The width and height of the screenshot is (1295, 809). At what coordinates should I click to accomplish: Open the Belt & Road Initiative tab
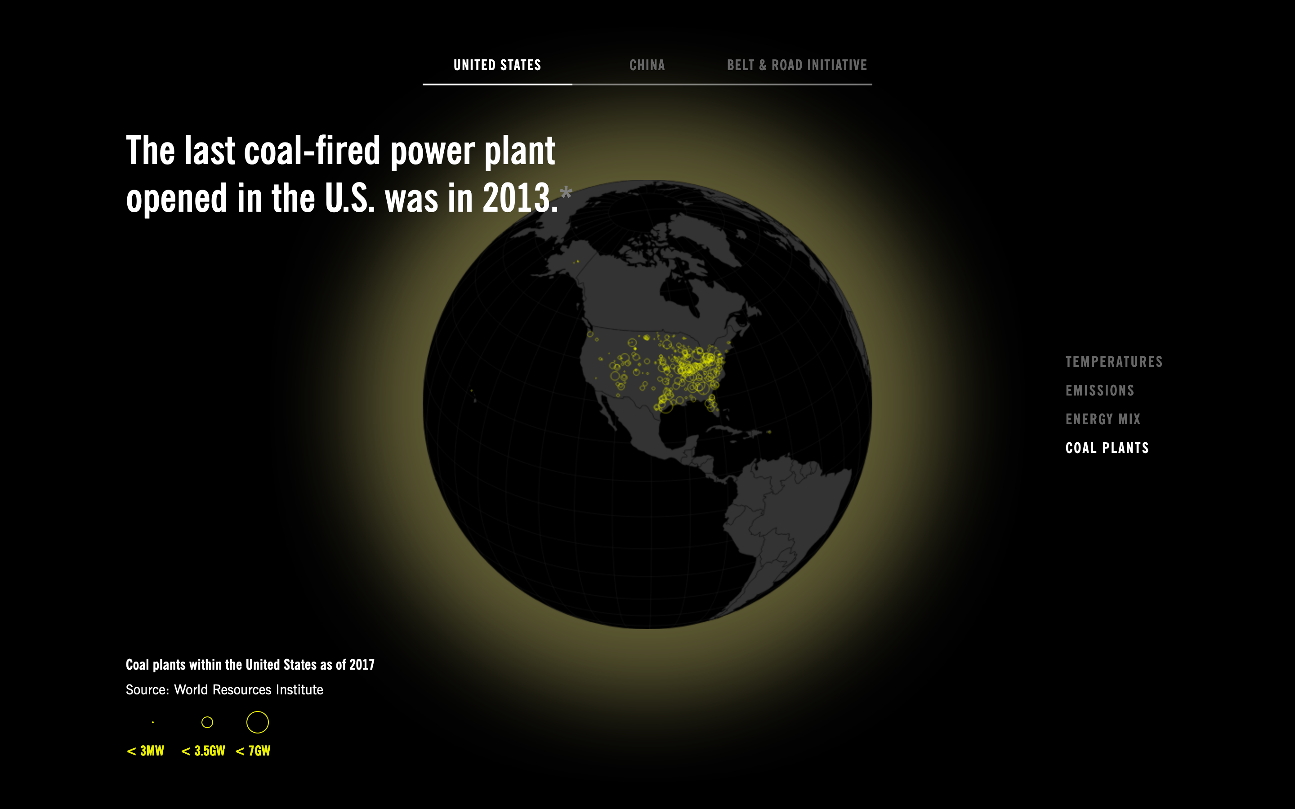click(797, 65)
